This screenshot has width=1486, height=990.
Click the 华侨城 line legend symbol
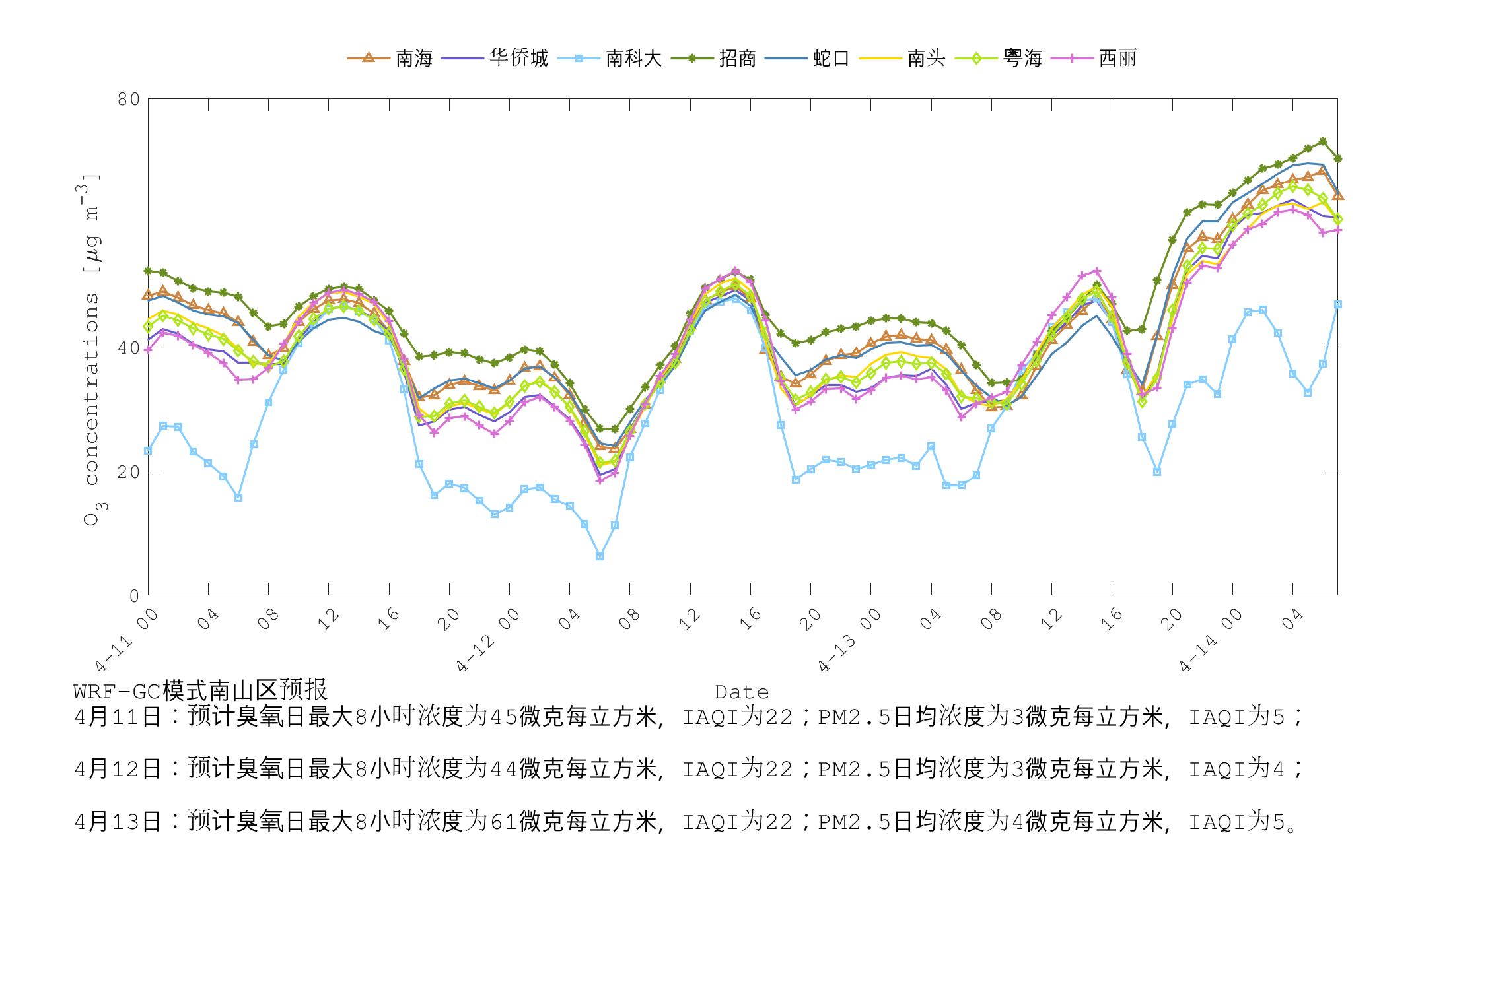(x=462, y=59)
